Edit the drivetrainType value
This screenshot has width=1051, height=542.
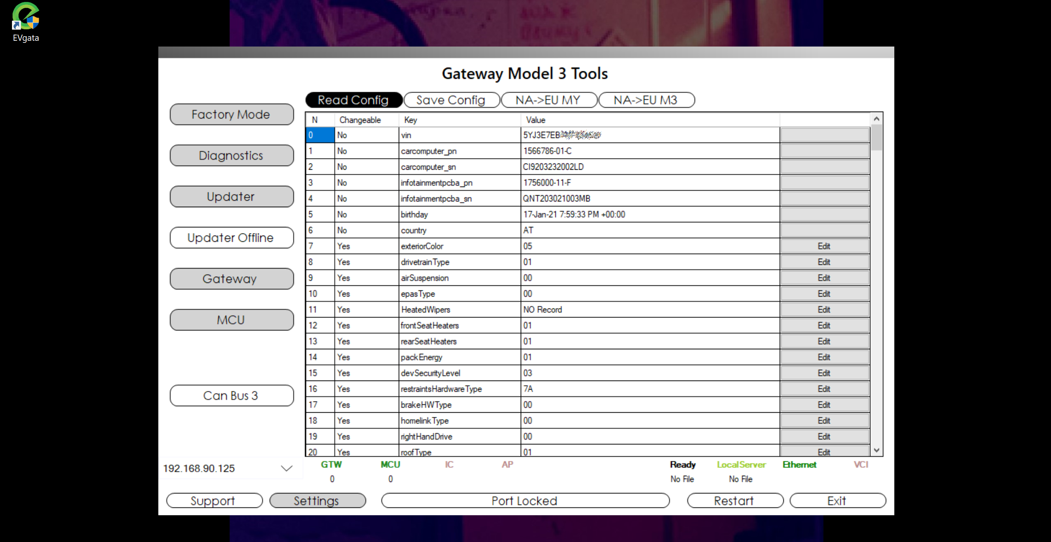pyautogui.click(x=824, y=262)
